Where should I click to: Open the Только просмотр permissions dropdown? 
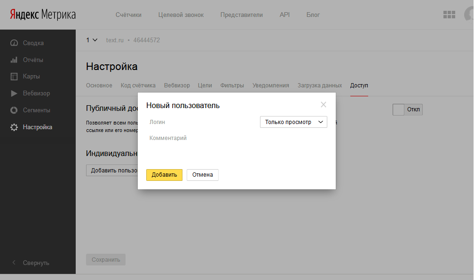(x=293, y=122)
